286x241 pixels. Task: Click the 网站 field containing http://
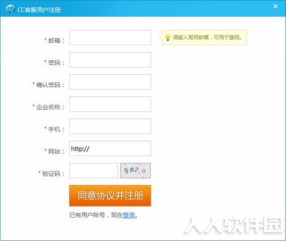coord(110,149)
